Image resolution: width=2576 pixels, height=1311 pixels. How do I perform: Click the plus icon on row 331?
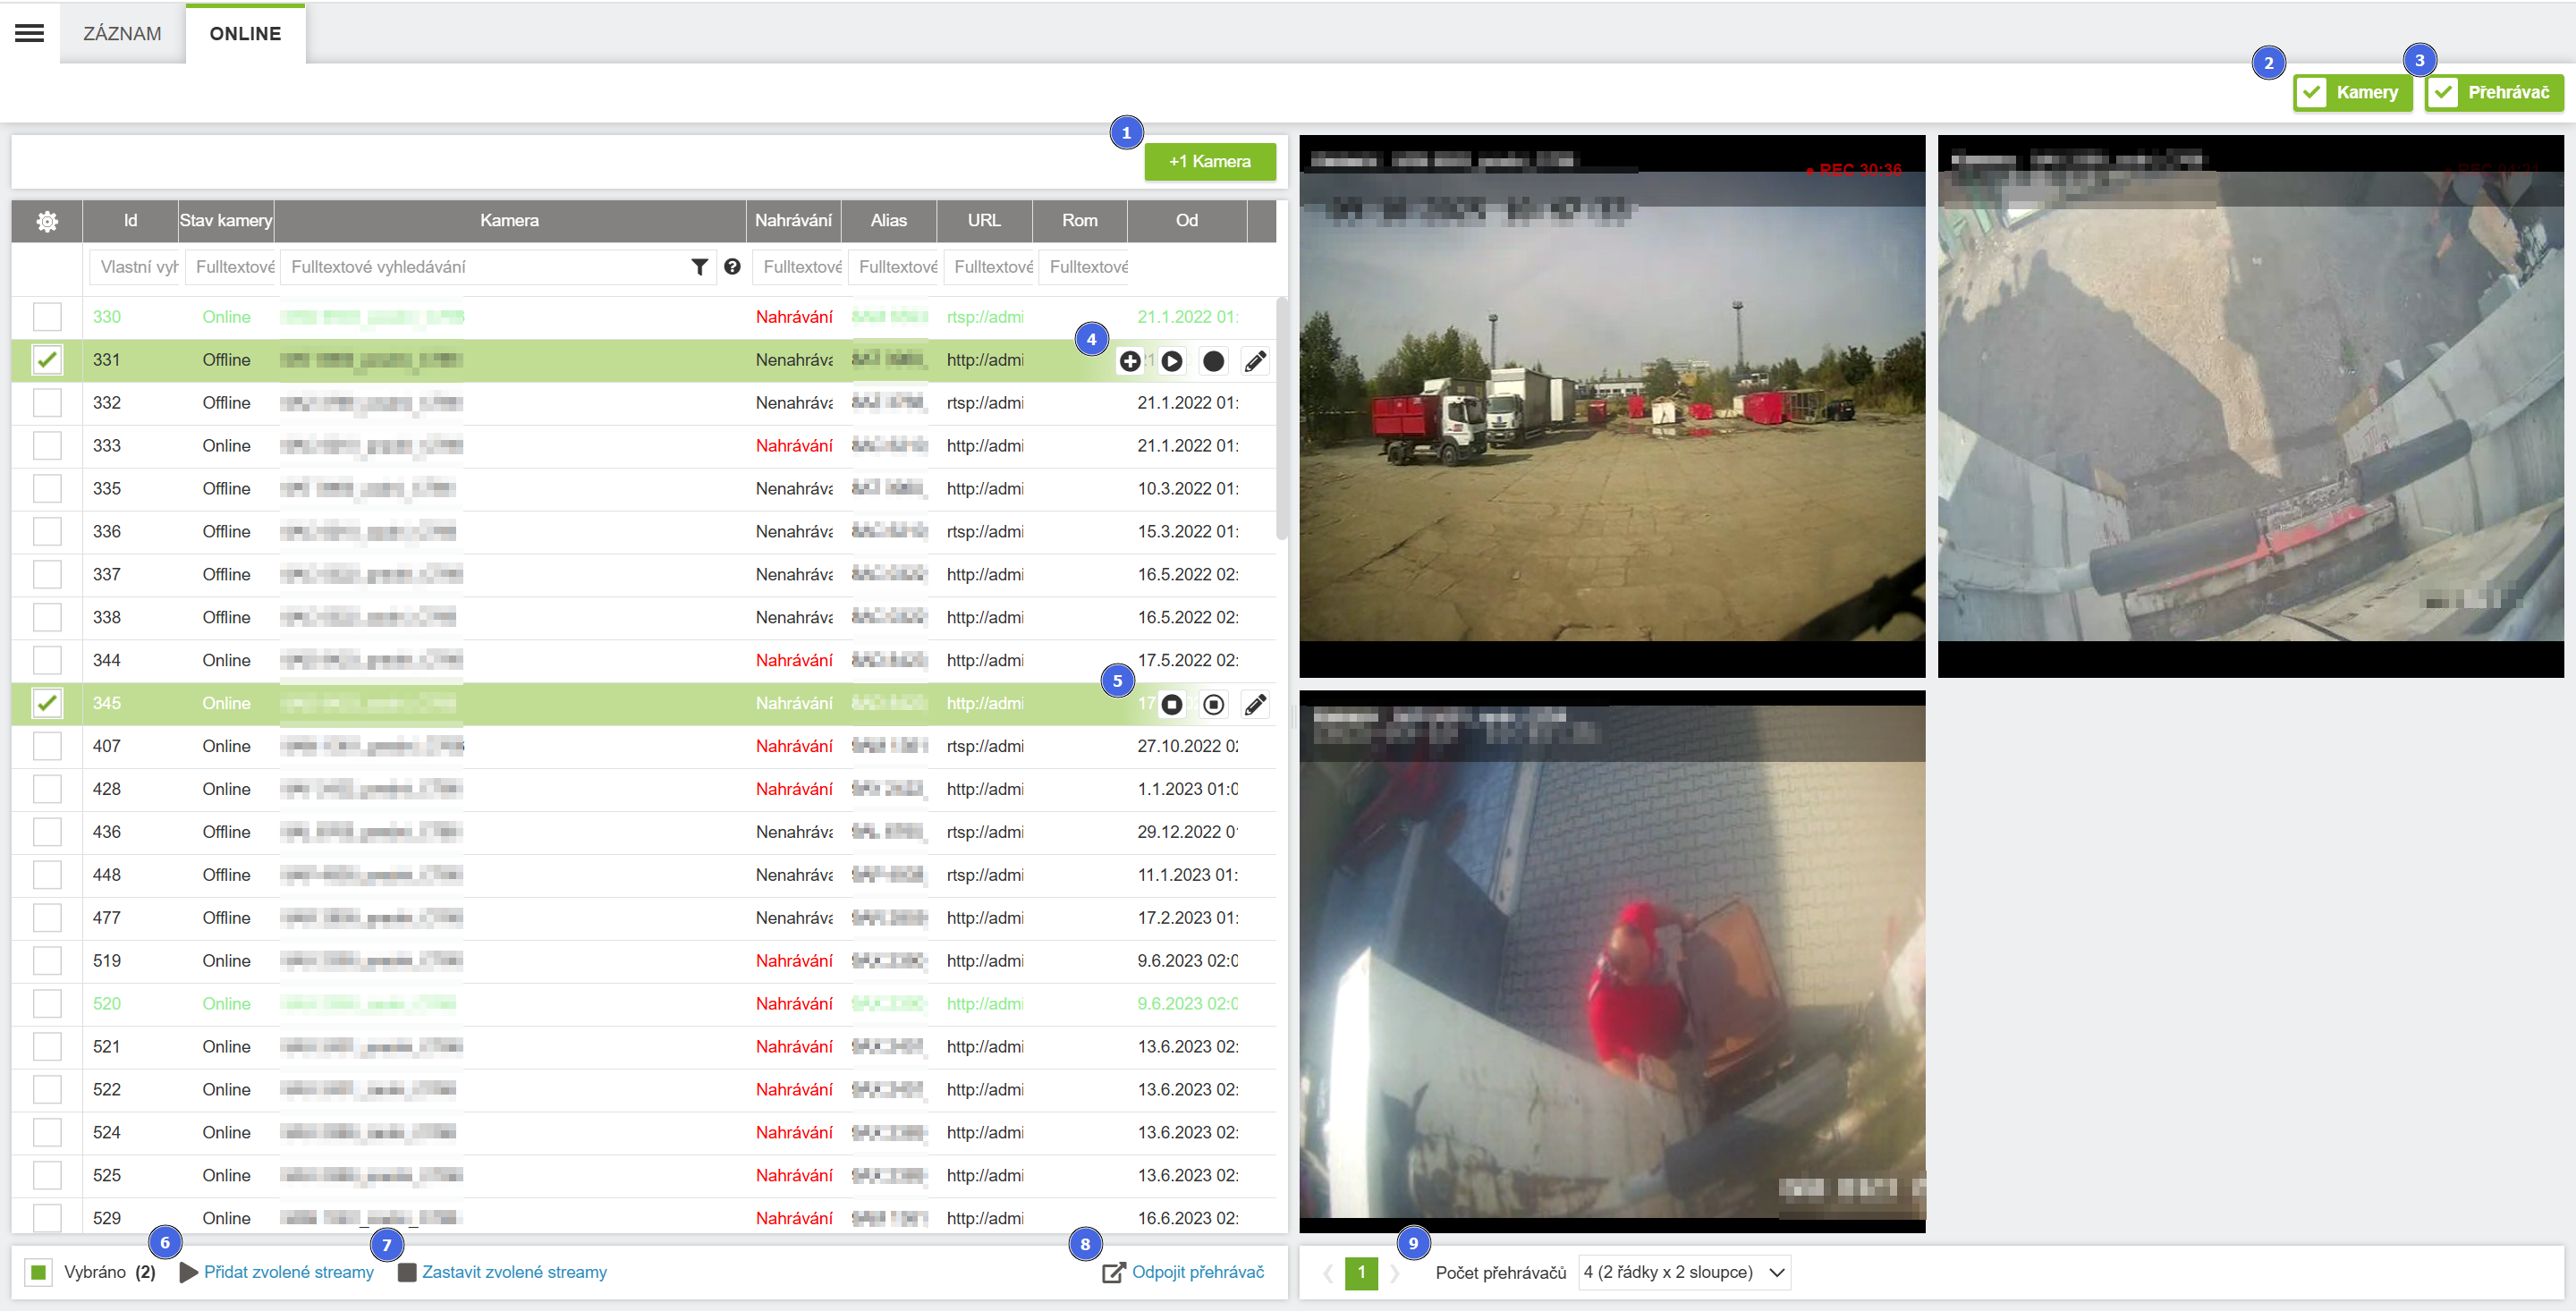pos(1130,361)
